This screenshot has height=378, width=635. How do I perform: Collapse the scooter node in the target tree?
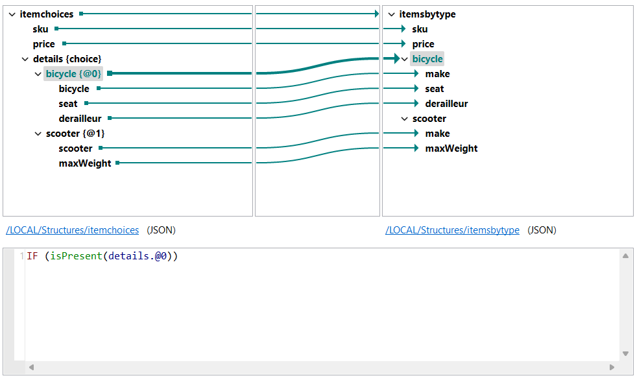pyautogui.click(x=404, y=118)
